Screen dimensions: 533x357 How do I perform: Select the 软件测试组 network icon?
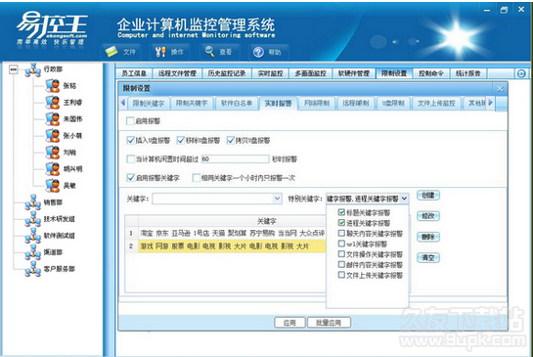coord(33,236)
